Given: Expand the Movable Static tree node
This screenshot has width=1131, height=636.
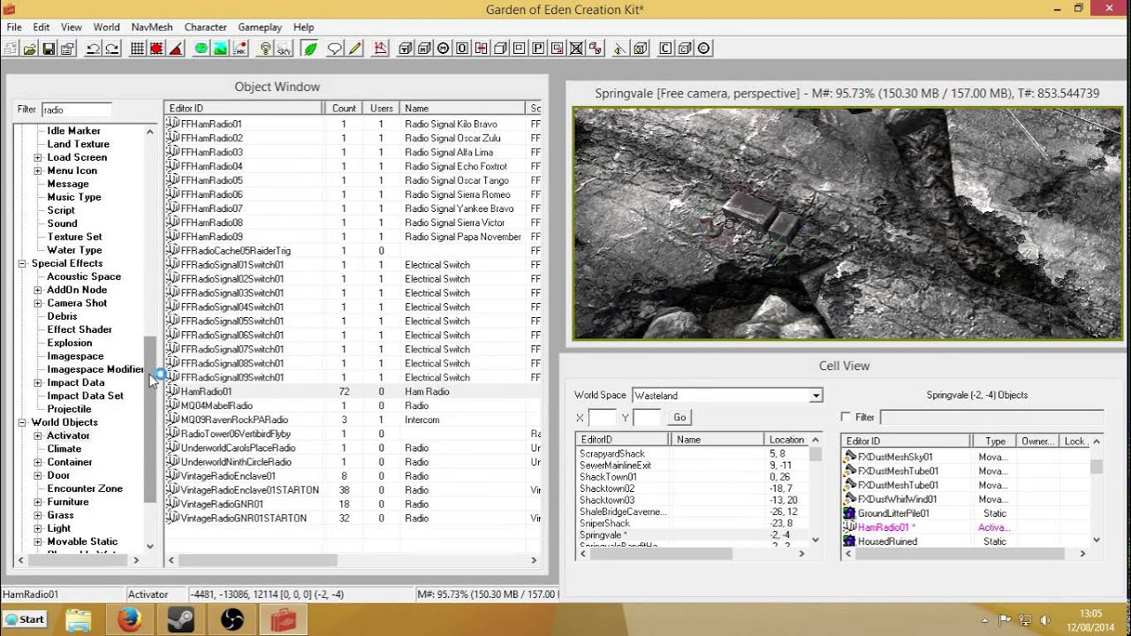Looking at the screenshot, I should coord(38,541).
